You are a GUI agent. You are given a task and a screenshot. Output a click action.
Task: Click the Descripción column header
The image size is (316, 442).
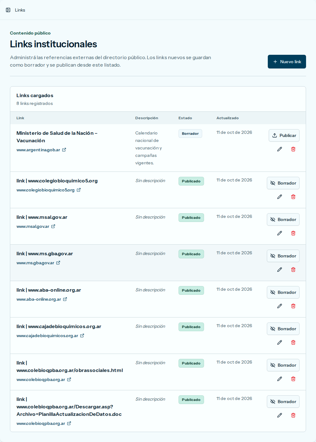click(146, 118)
